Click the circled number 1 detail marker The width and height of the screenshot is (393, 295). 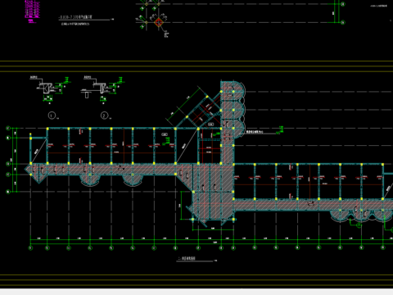coord(52,116)
